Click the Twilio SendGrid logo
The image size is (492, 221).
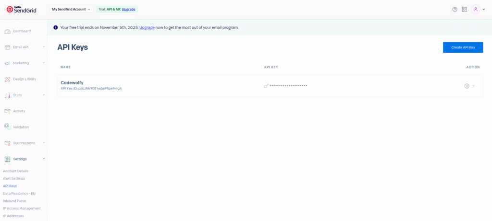click(21, 10)
